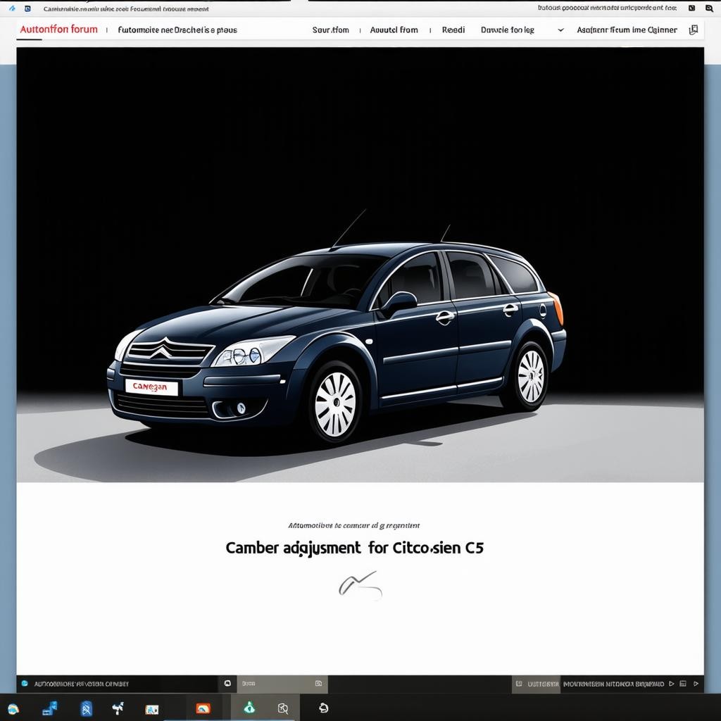Open the bookmark icon at the nav bar's end
Image resolution: width=721 pixels, height=721 pixels.
coord(694,30)
